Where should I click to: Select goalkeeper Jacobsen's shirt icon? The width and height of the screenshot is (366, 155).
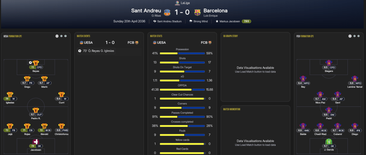coord(36,141)
